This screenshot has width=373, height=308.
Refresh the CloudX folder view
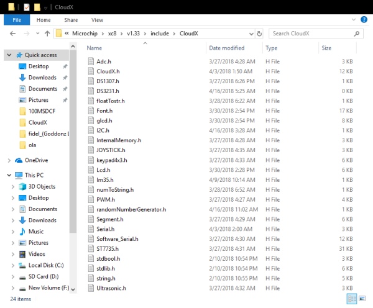pos(259,34)
